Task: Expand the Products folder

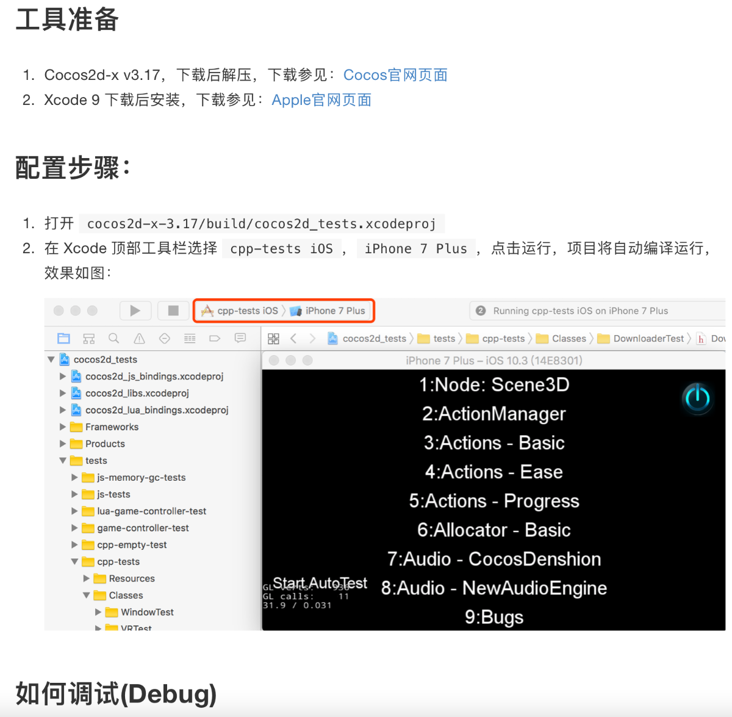Action: click(x=63, y=444)
